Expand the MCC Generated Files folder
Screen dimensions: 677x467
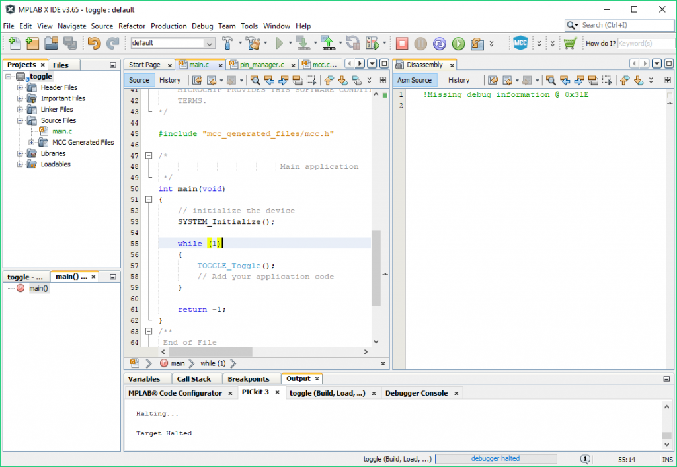pos(32,143)
